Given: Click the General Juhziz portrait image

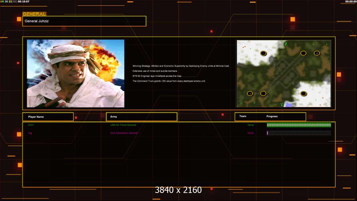Looking at the screenshot, I should [76, 73].
